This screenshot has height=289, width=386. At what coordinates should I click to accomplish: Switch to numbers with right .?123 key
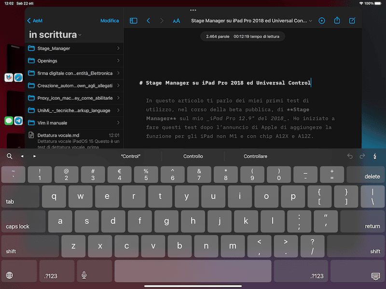[x=301, y=271]
